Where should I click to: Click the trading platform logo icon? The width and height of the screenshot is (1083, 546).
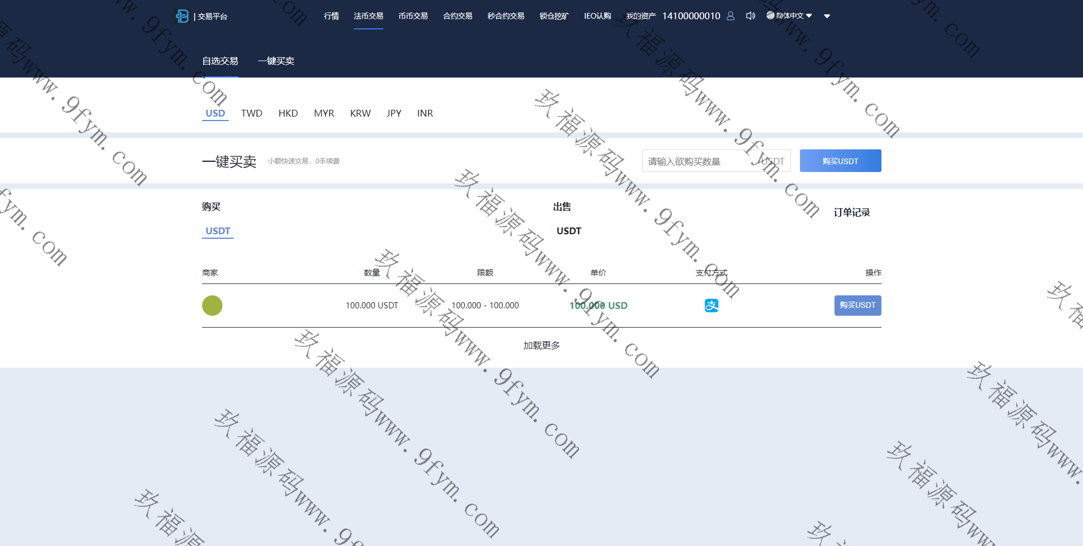click(182, 16)
